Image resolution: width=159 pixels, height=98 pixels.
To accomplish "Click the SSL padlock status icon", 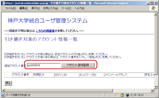I will click(122, 95).
